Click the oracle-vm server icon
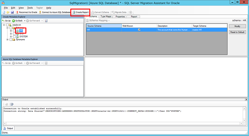Image resolution: width=249 pixels, height=136 pixels. click(10, 25)
